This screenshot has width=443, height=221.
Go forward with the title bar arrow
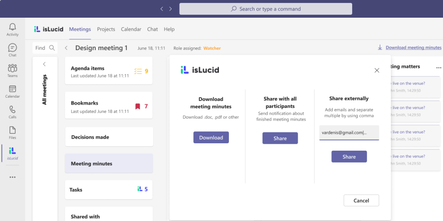coord(170,9)
